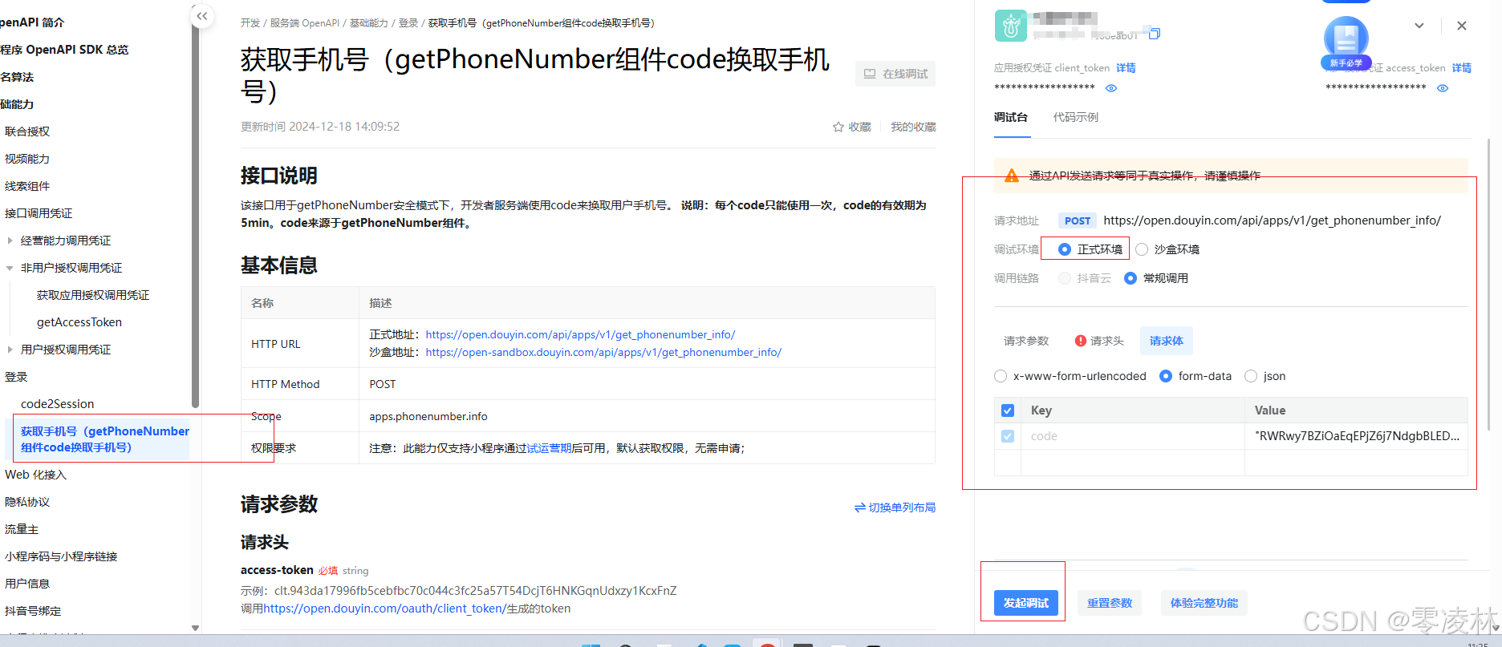Open the 正式地址 get_phonenumber_info URL link

click(x=580, y=334)
